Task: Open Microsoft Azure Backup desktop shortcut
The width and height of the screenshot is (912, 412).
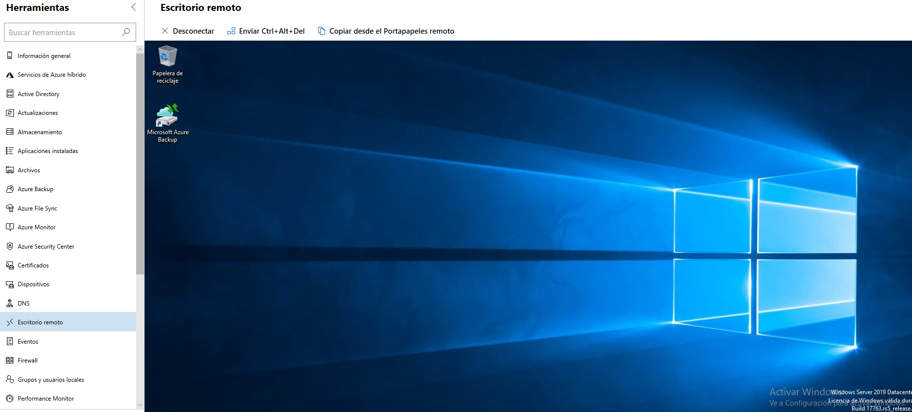Action: (167, 116)
